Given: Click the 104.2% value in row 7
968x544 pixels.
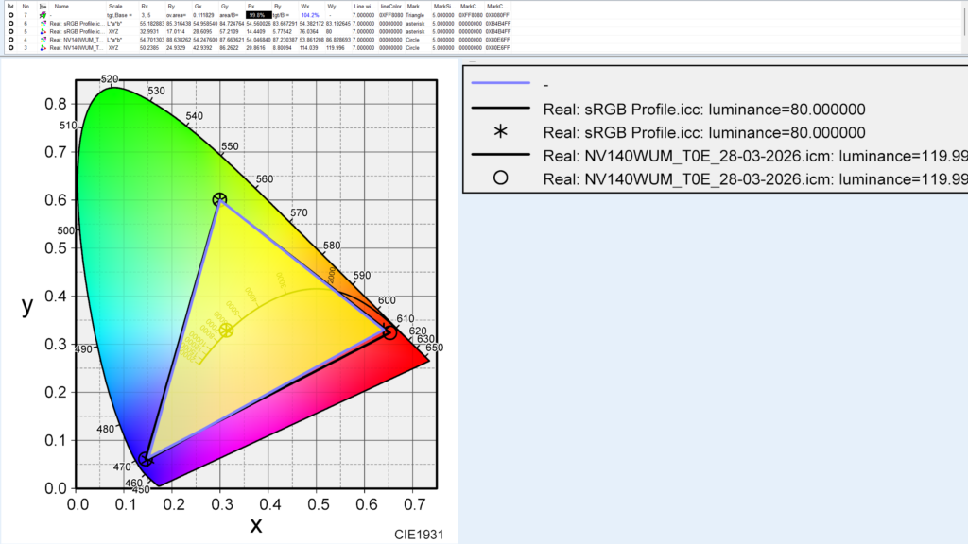Looking at the screenshot, I should coord(310,16).
